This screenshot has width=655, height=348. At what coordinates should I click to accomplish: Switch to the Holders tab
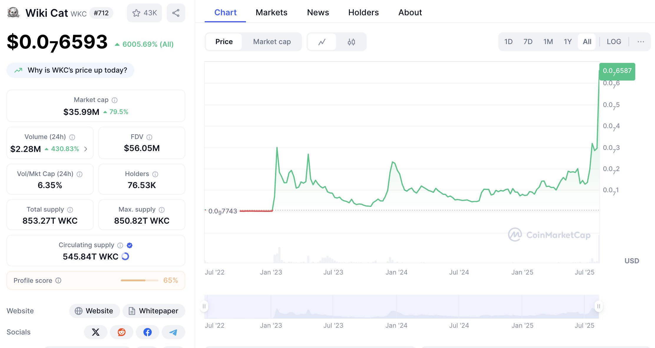coord(363,12)
